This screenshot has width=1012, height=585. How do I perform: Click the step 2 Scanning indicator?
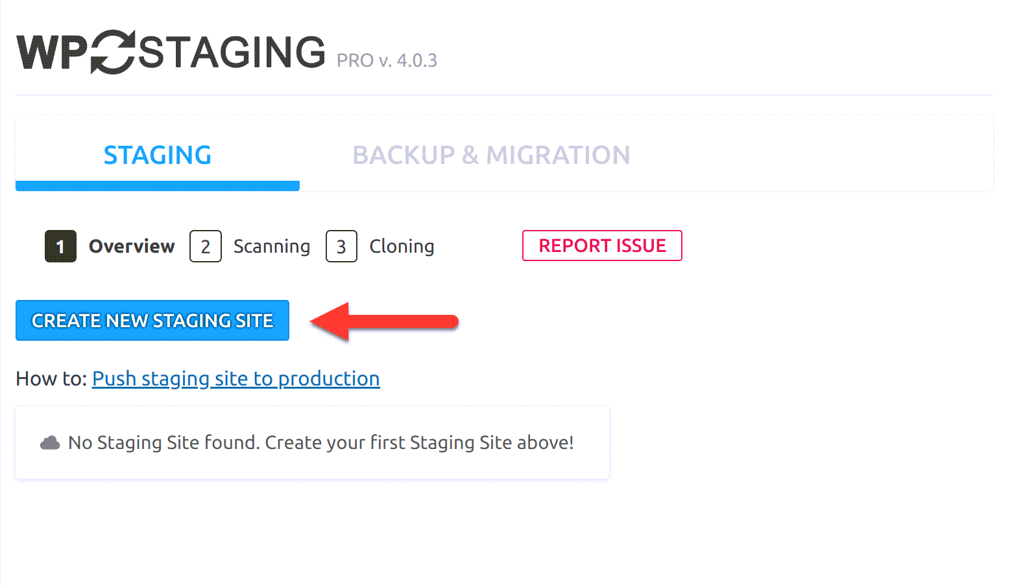[x=205, y=246]
